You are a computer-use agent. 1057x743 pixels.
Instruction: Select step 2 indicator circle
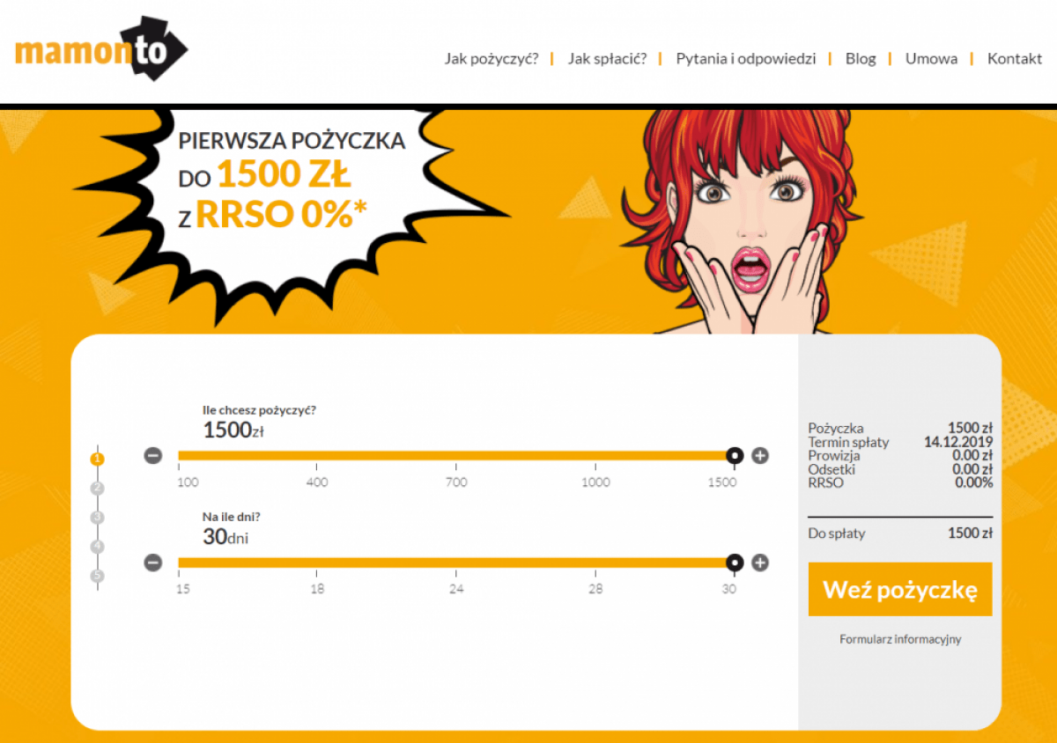98,489
